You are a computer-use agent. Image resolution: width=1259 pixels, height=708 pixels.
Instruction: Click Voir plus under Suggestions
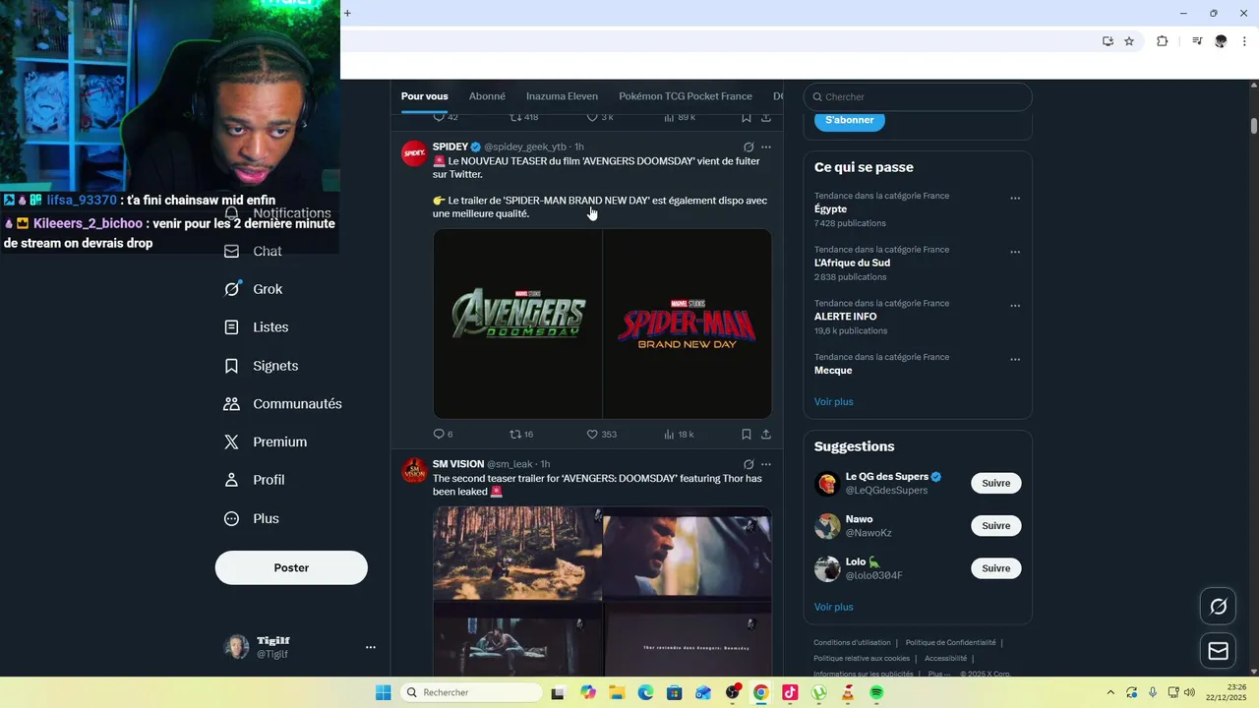pos(833,607)
